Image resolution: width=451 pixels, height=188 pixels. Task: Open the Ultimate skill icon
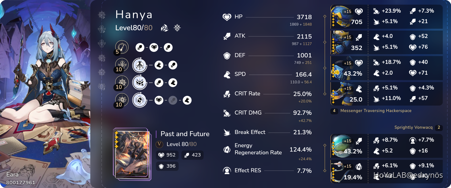coord(122,82)
